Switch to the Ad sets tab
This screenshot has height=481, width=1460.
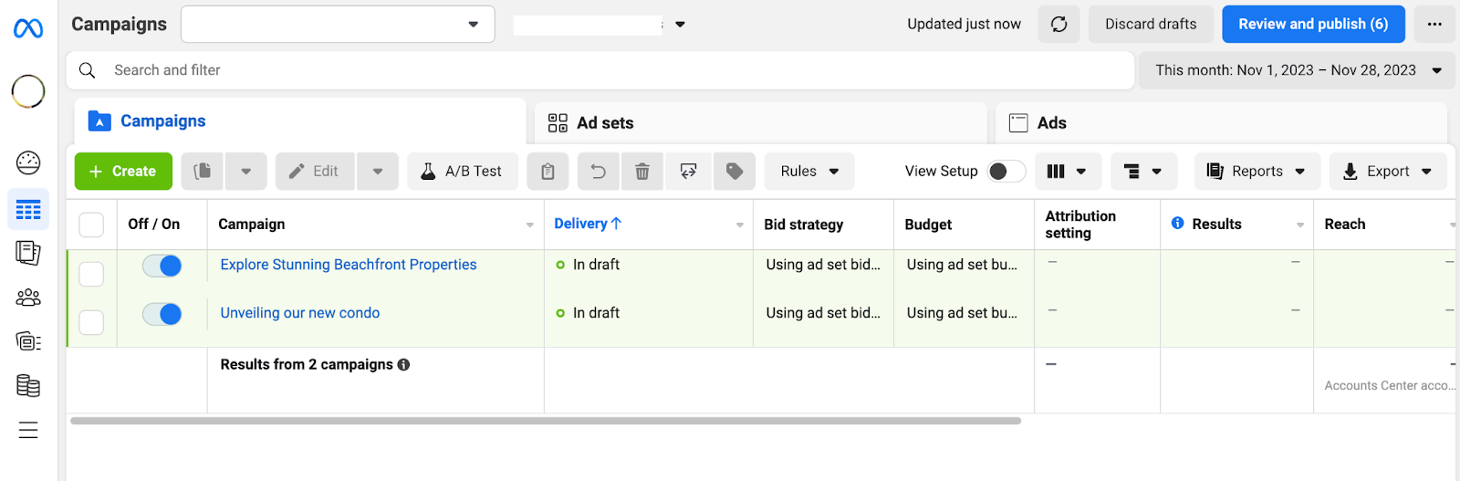[x=604, y=123]
